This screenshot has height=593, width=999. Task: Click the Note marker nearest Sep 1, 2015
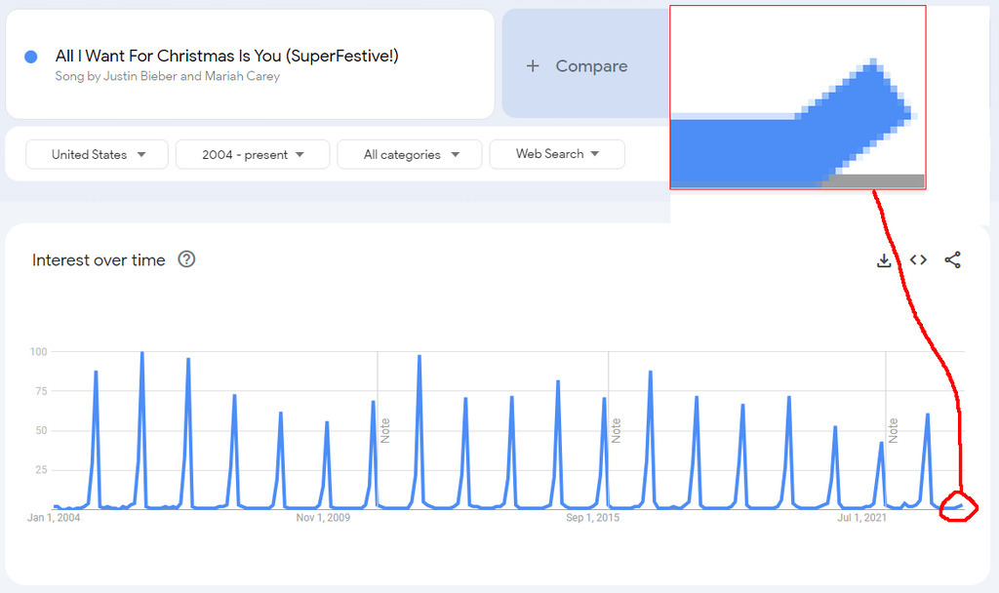pos(617,430)
